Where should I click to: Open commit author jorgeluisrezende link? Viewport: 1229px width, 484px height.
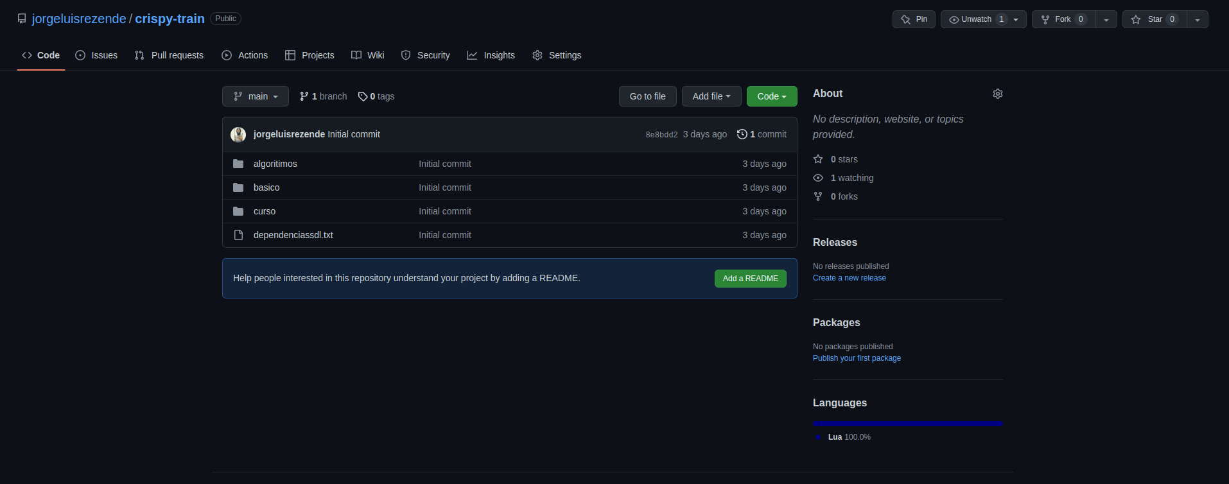289,134
